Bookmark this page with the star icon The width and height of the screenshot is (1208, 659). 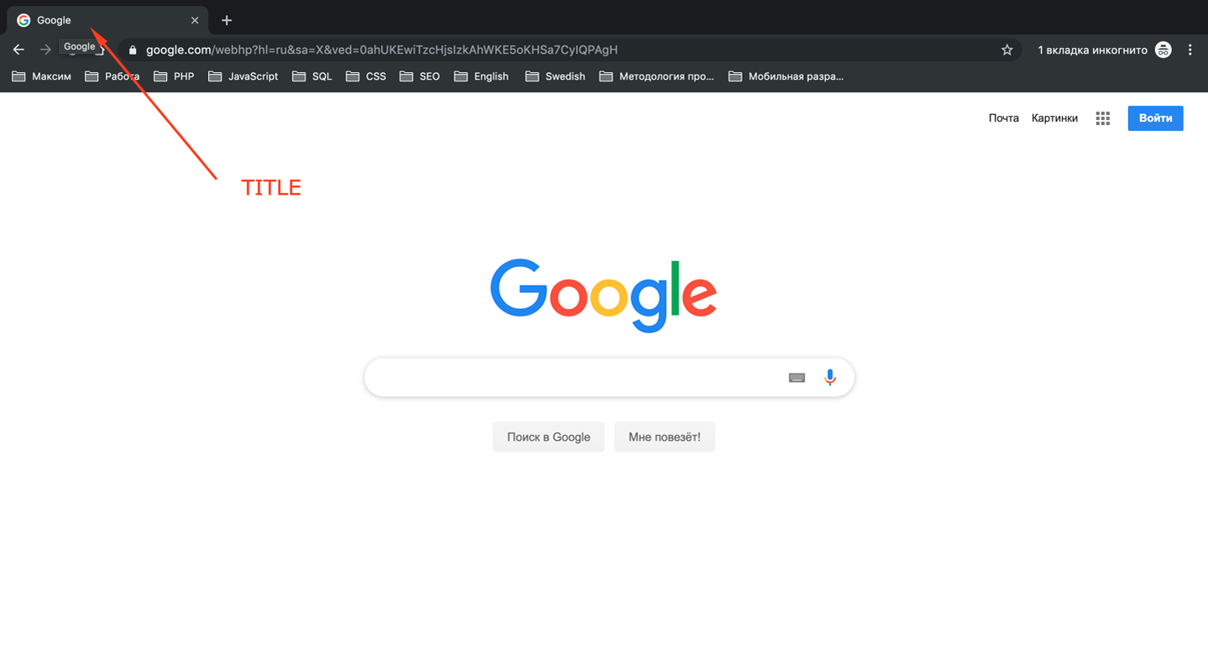[1007, 50]
